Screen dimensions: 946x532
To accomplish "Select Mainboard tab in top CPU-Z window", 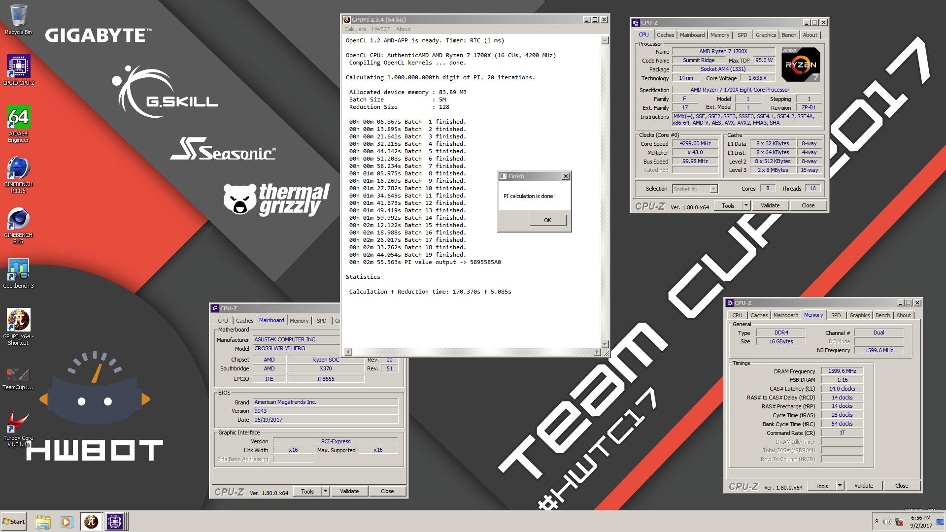I will click(x=692, y=35).
